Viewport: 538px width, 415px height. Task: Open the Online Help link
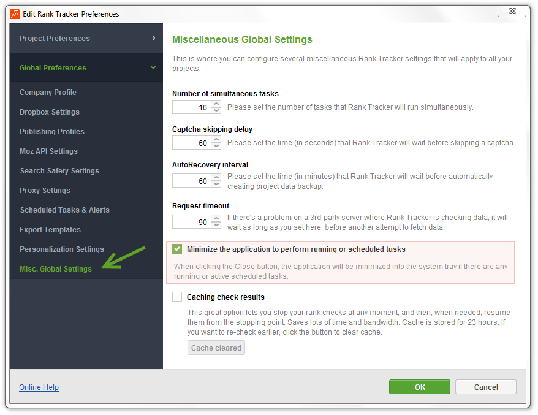[x=39, y=387]
